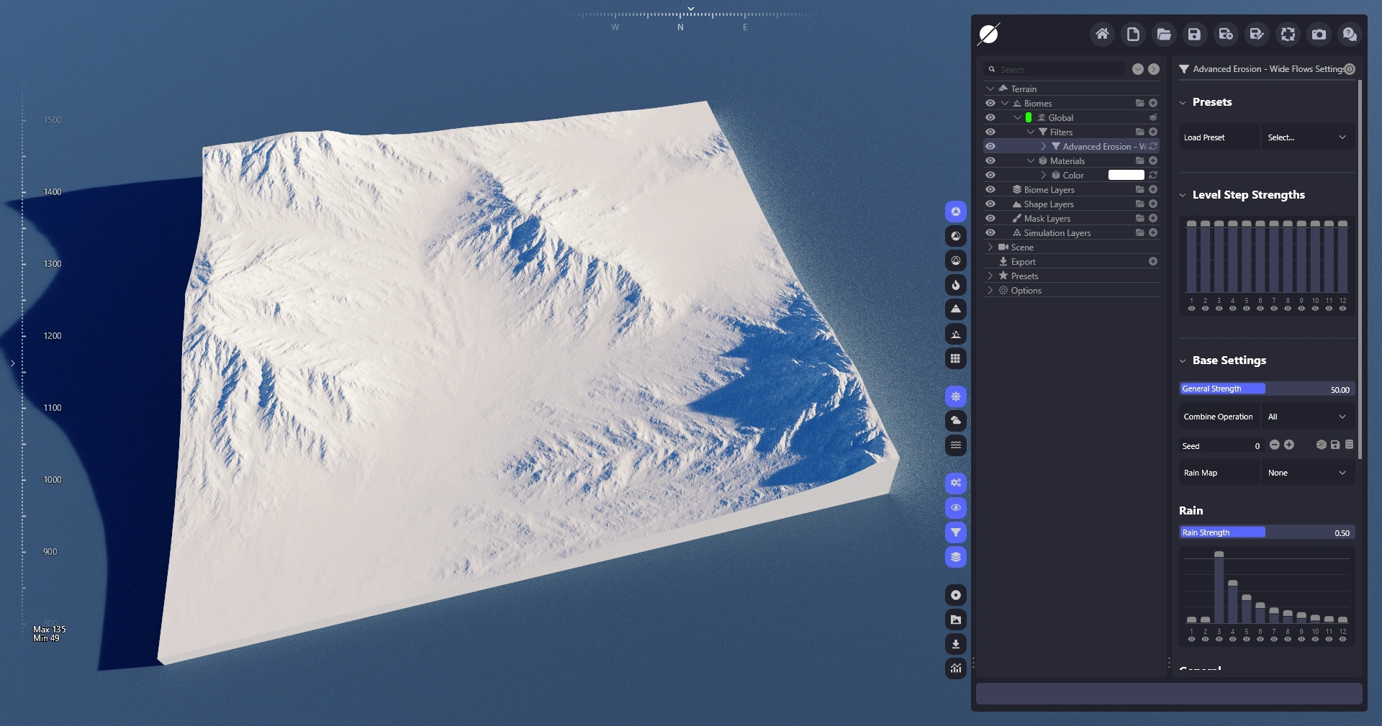The image size is (1382, 726).
Task: Click the refresh arrows icon in top toolbar
Action: click(x=1288, y=34)
